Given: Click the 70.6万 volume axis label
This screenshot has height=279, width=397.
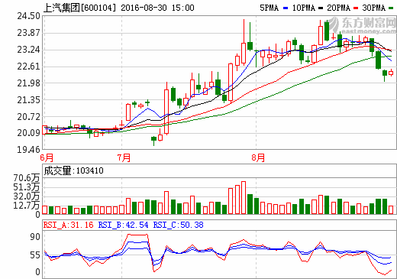Looking at the screenshot, I should [x=27, y=178].
